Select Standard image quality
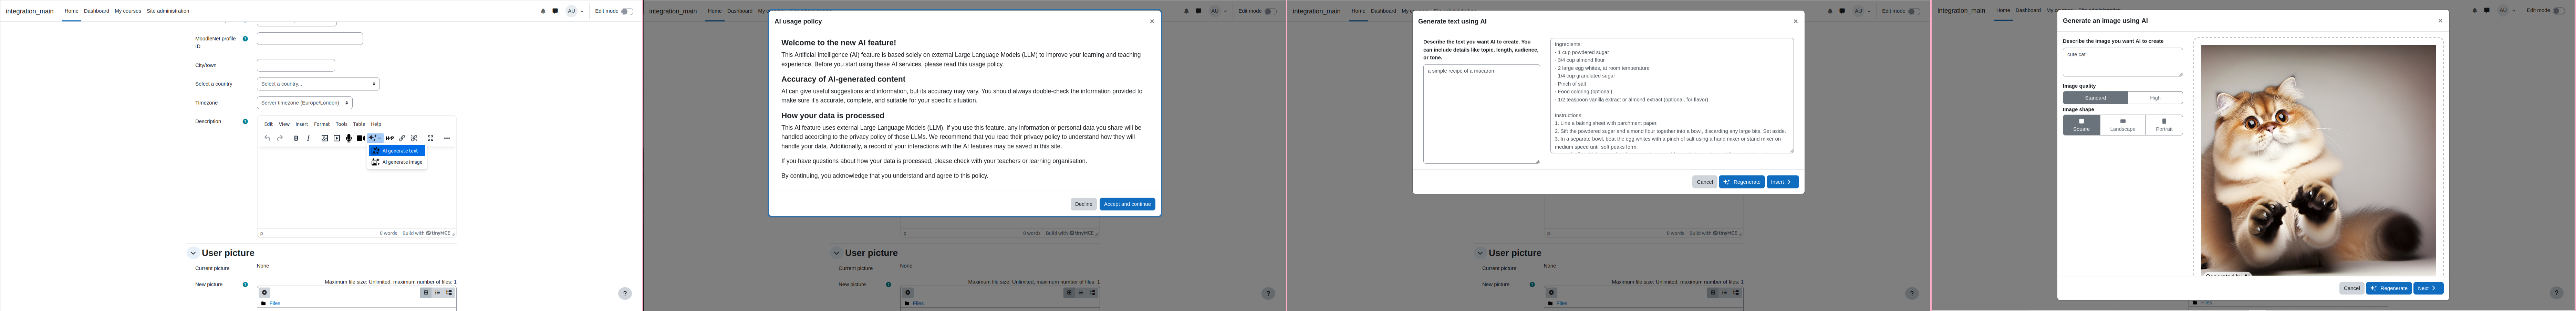This screenshot has height=311, width=2576. point(2095,98)
